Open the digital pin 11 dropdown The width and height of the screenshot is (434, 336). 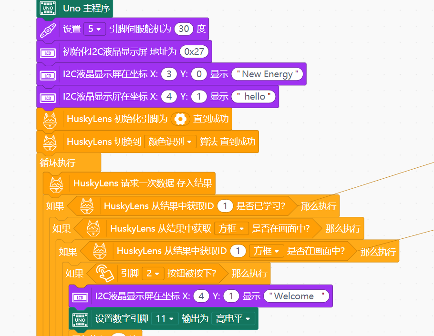tap(165, 319)
